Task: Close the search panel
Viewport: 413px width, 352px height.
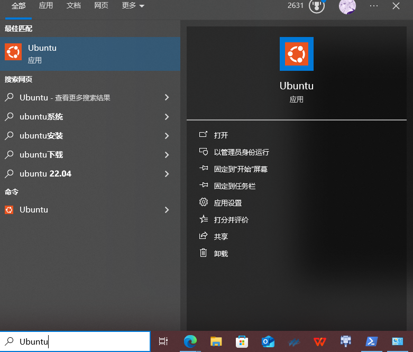Action: 396,6
